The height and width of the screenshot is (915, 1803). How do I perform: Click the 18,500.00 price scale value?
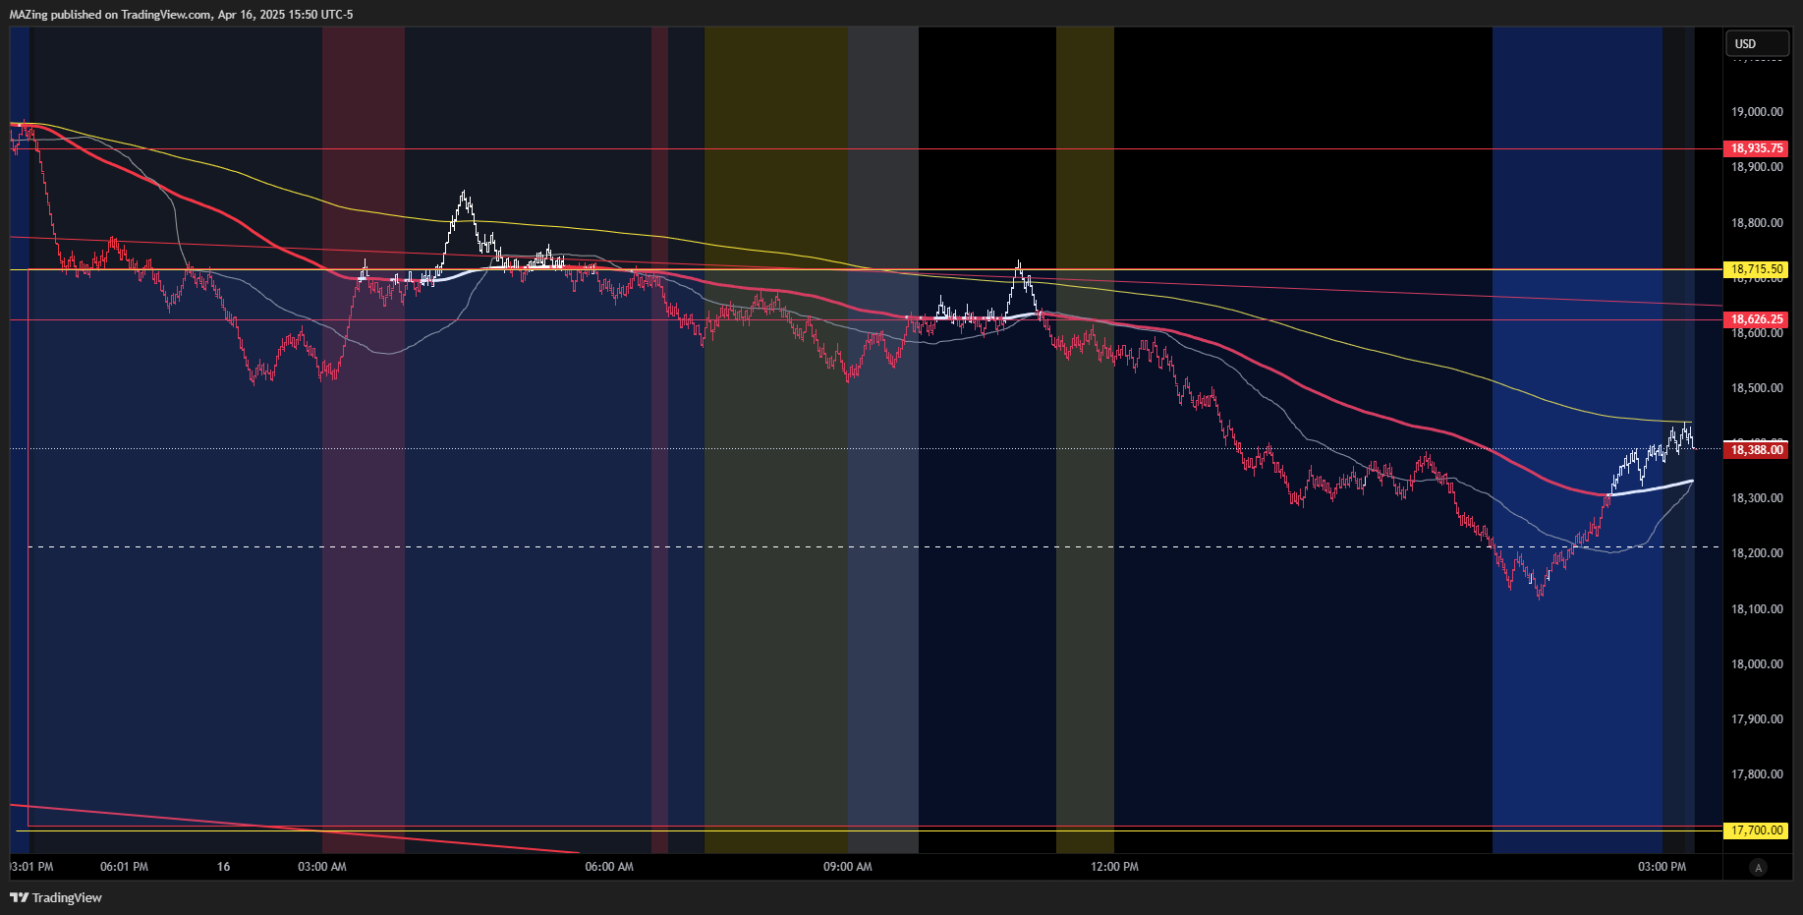pos(1757,388)
